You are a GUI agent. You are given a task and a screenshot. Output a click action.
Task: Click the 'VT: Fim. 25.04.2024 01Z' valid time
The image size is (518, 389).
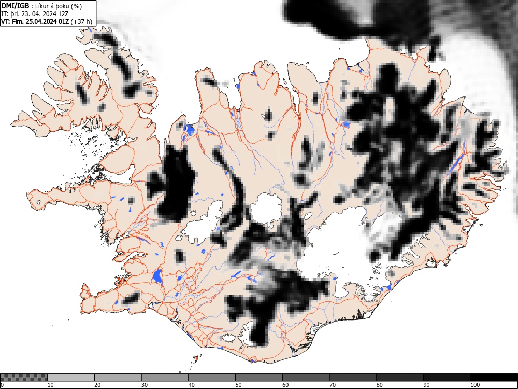[35, 21]
